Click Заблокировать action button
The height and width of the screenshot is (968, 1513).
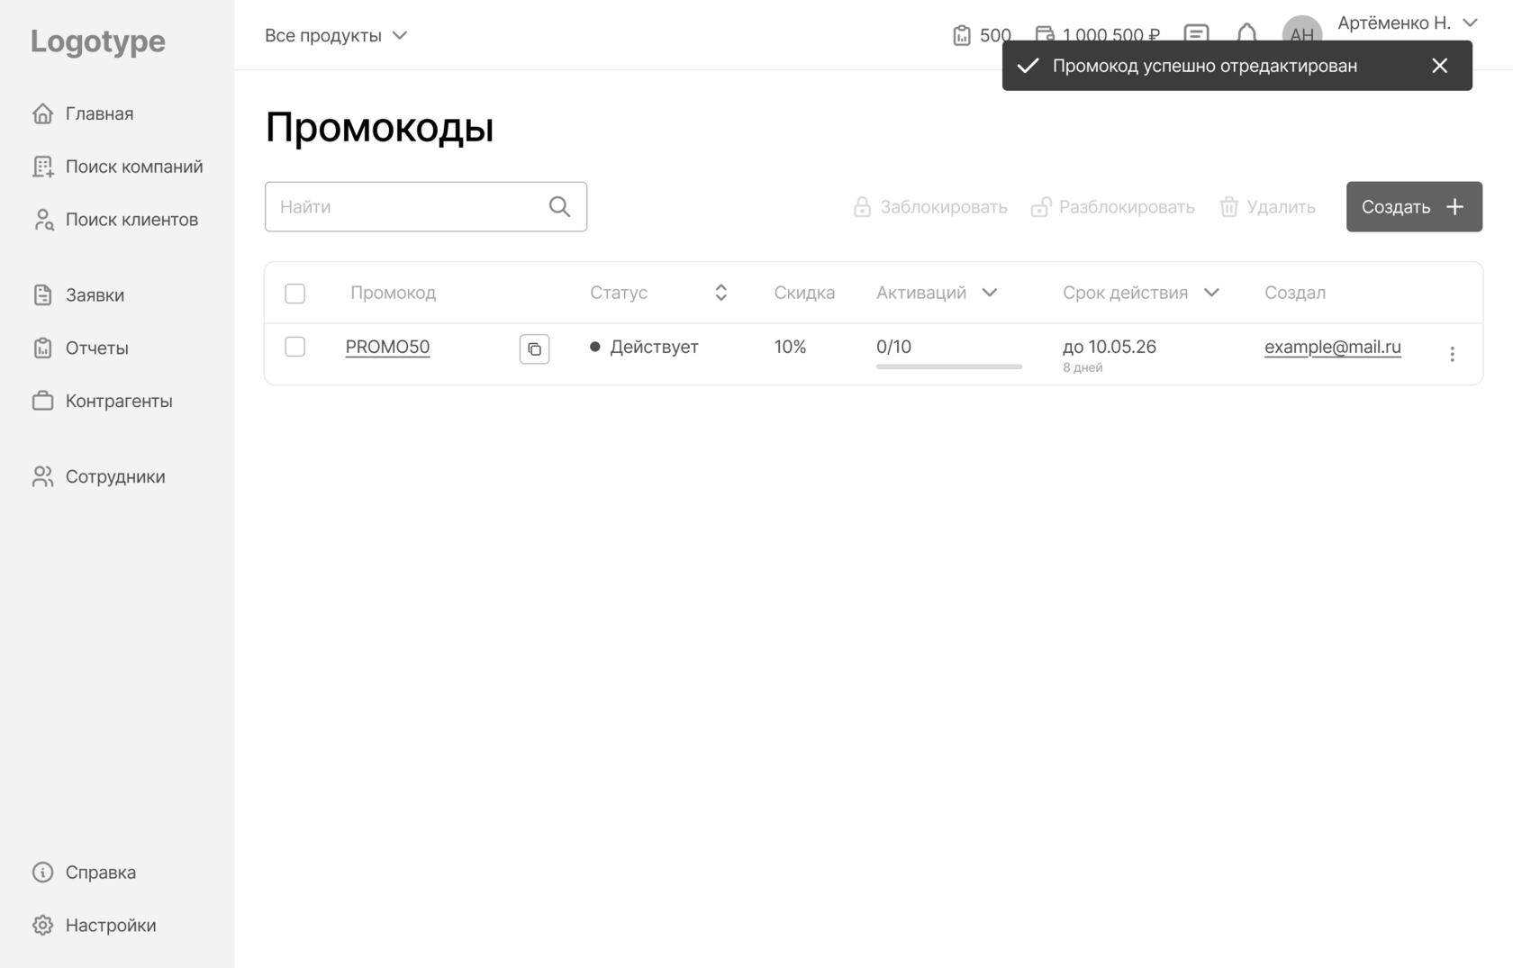click(929, 207)
